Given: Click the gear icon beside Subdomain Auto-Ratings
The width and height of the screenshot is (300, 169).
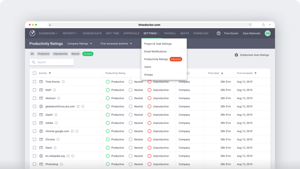Looking at the screenshot, I should 236,55.
